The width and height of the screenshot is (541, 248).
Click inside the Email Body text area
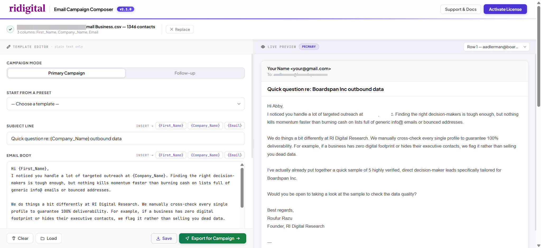click(x=123, y=195)
